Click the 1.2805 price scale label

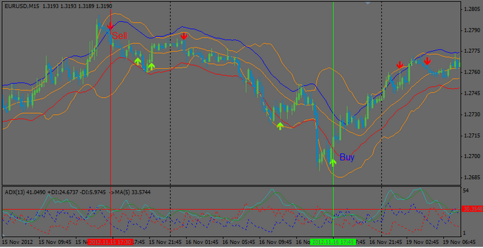point(471,9)
